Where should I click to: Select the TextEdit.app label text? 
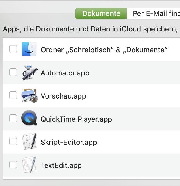[x=61, y=165]
